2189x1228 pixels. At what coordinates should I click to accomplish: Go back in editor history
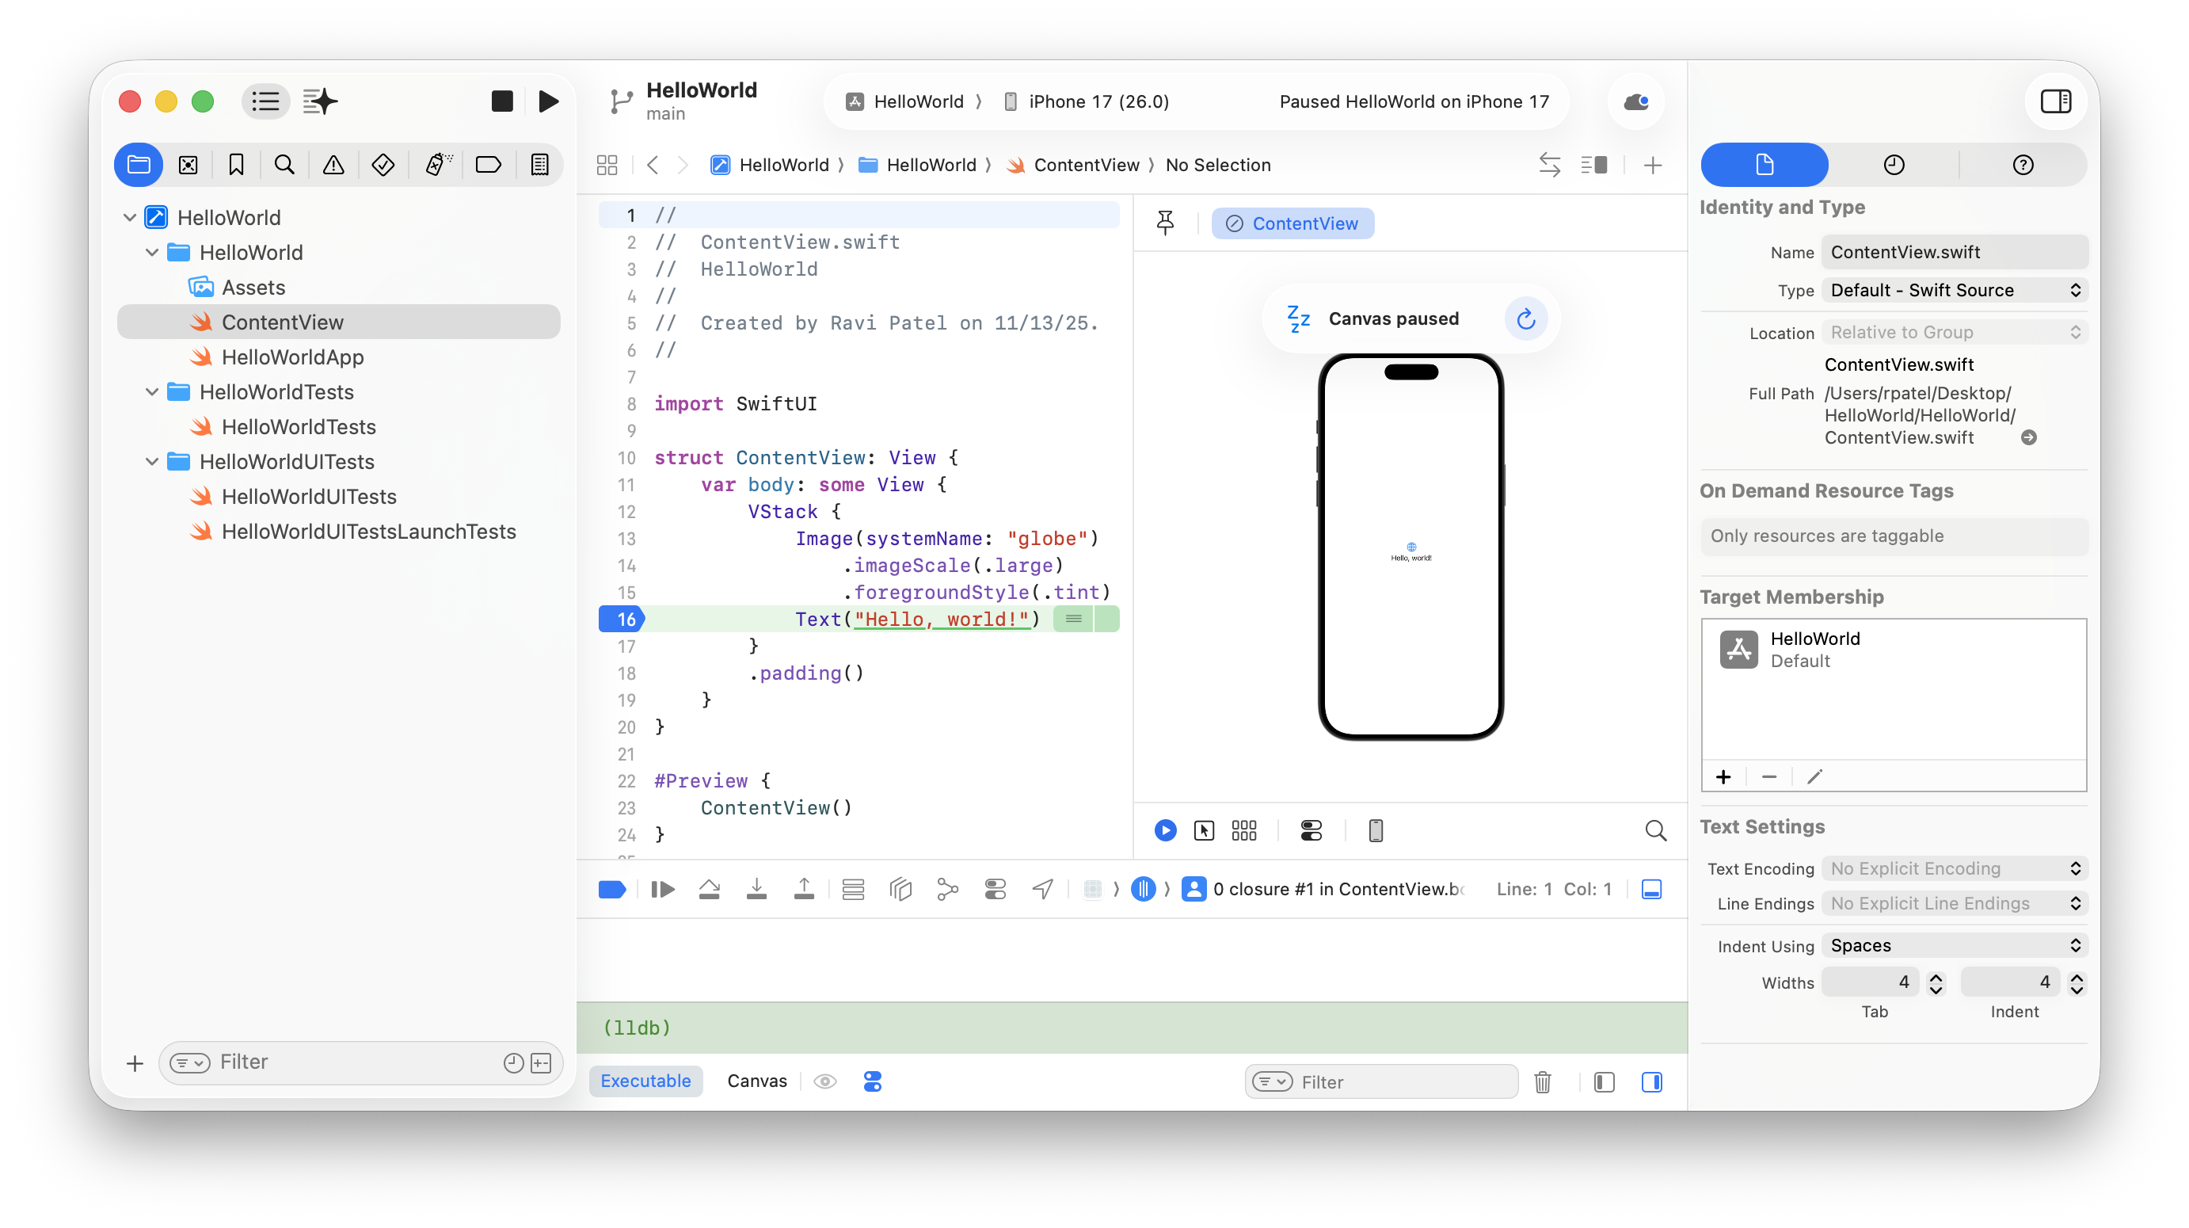click(x=652, y=165)
